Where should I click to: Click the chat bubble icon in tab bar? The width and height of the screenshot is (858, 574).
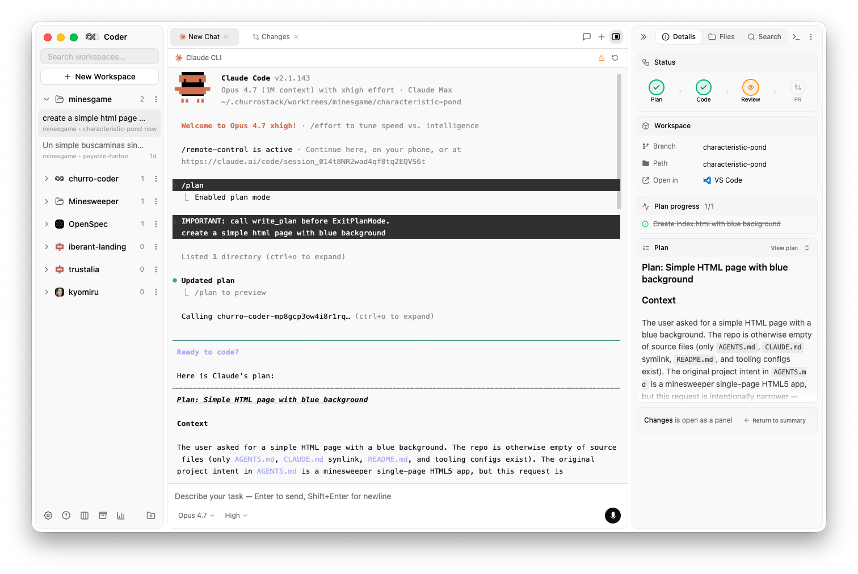click(x=587, y=37)
